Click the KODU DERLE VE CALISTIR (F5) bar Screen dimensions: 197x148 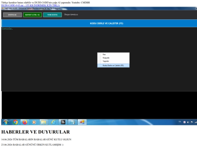click(x=99, y=23)
